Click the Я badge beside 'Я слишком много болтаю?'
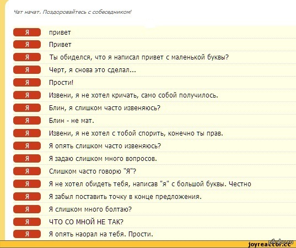 point(27,209)
